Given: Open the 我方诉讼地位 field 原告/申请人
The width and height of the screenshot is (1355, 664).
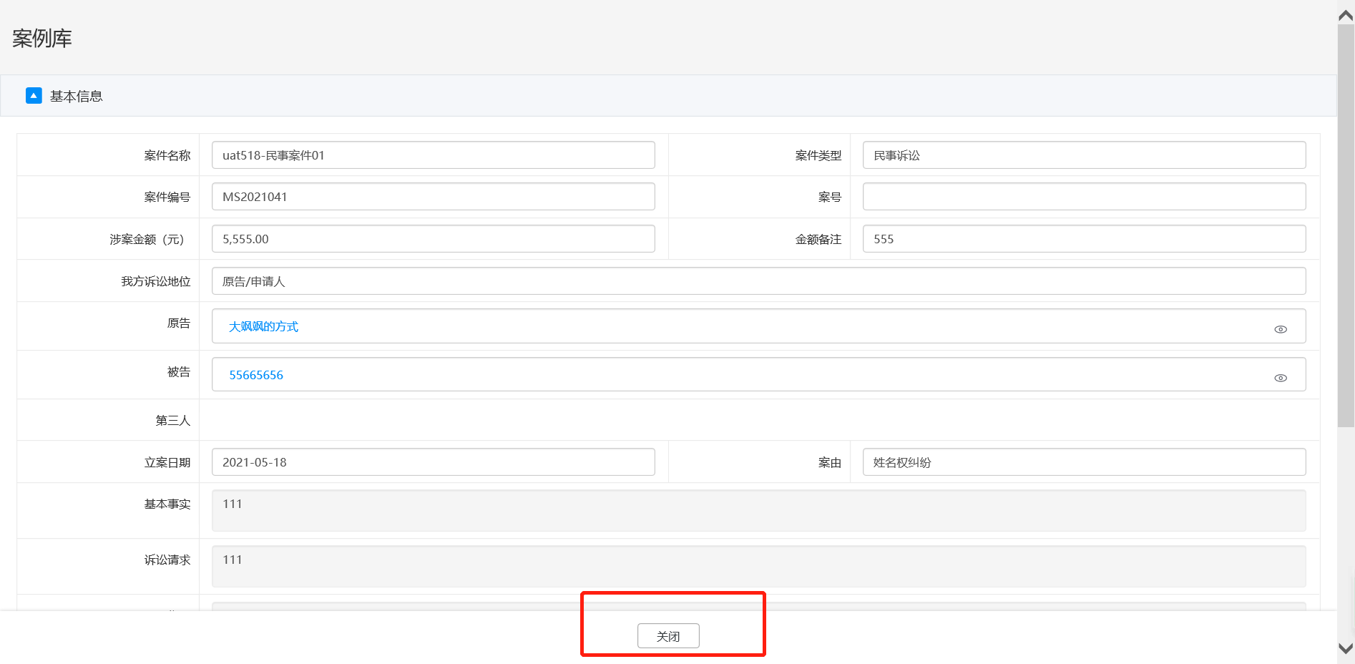Looking at the screenshot, I should (x=758, y=281).
